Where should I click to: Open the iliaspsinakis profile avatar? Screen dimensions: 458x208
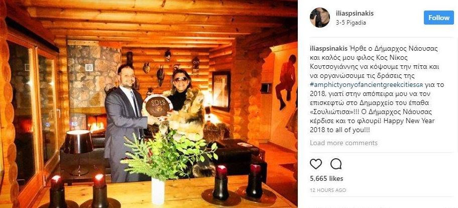click(320, 18)
